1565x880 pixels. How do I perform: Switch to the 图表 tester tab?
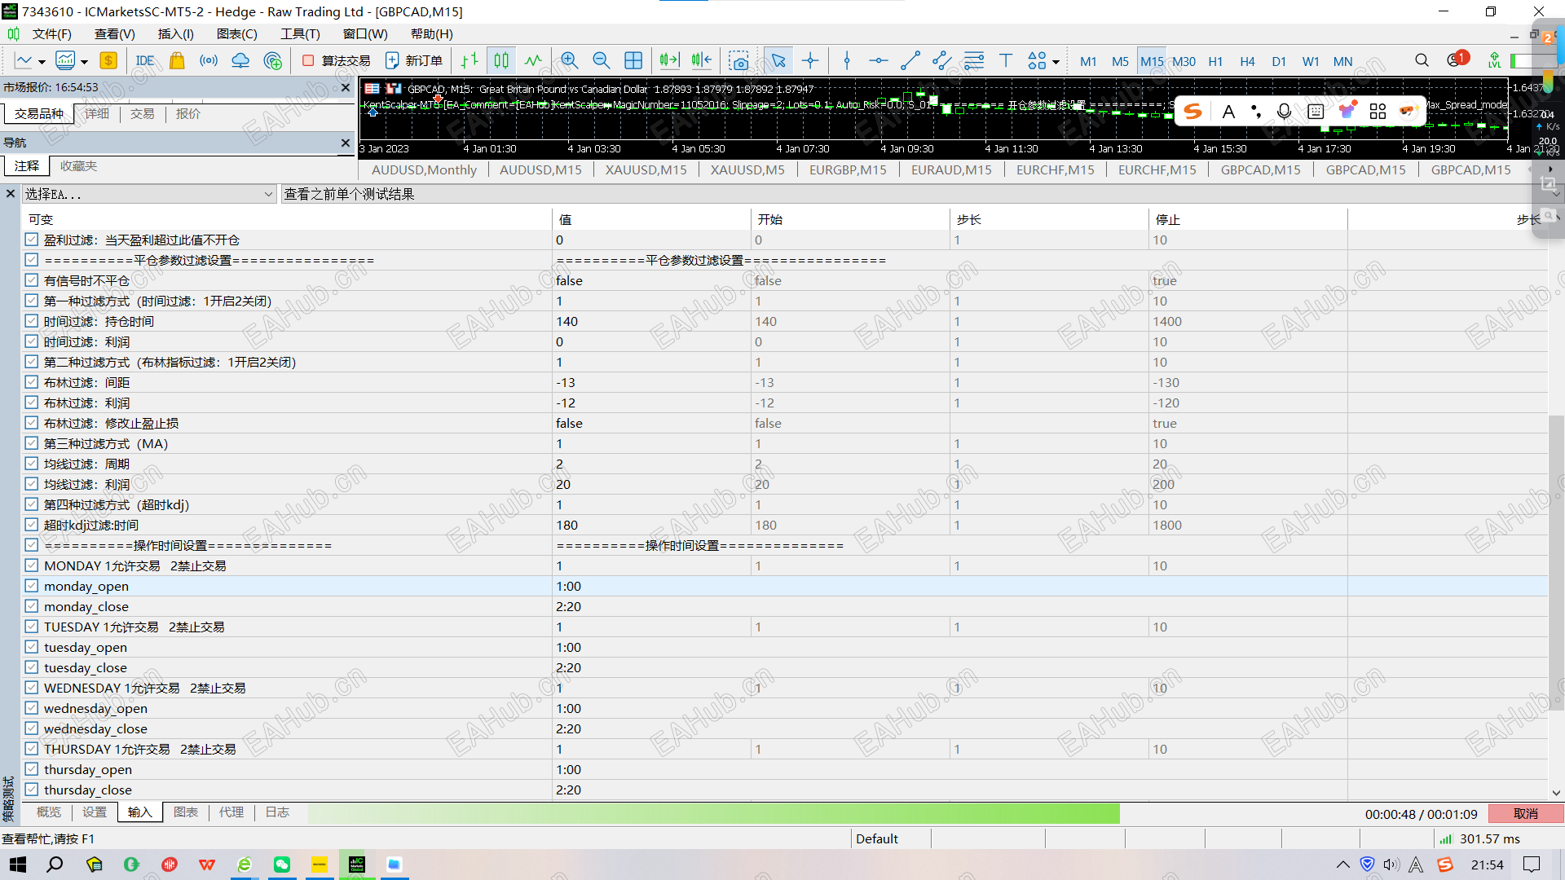186,812
